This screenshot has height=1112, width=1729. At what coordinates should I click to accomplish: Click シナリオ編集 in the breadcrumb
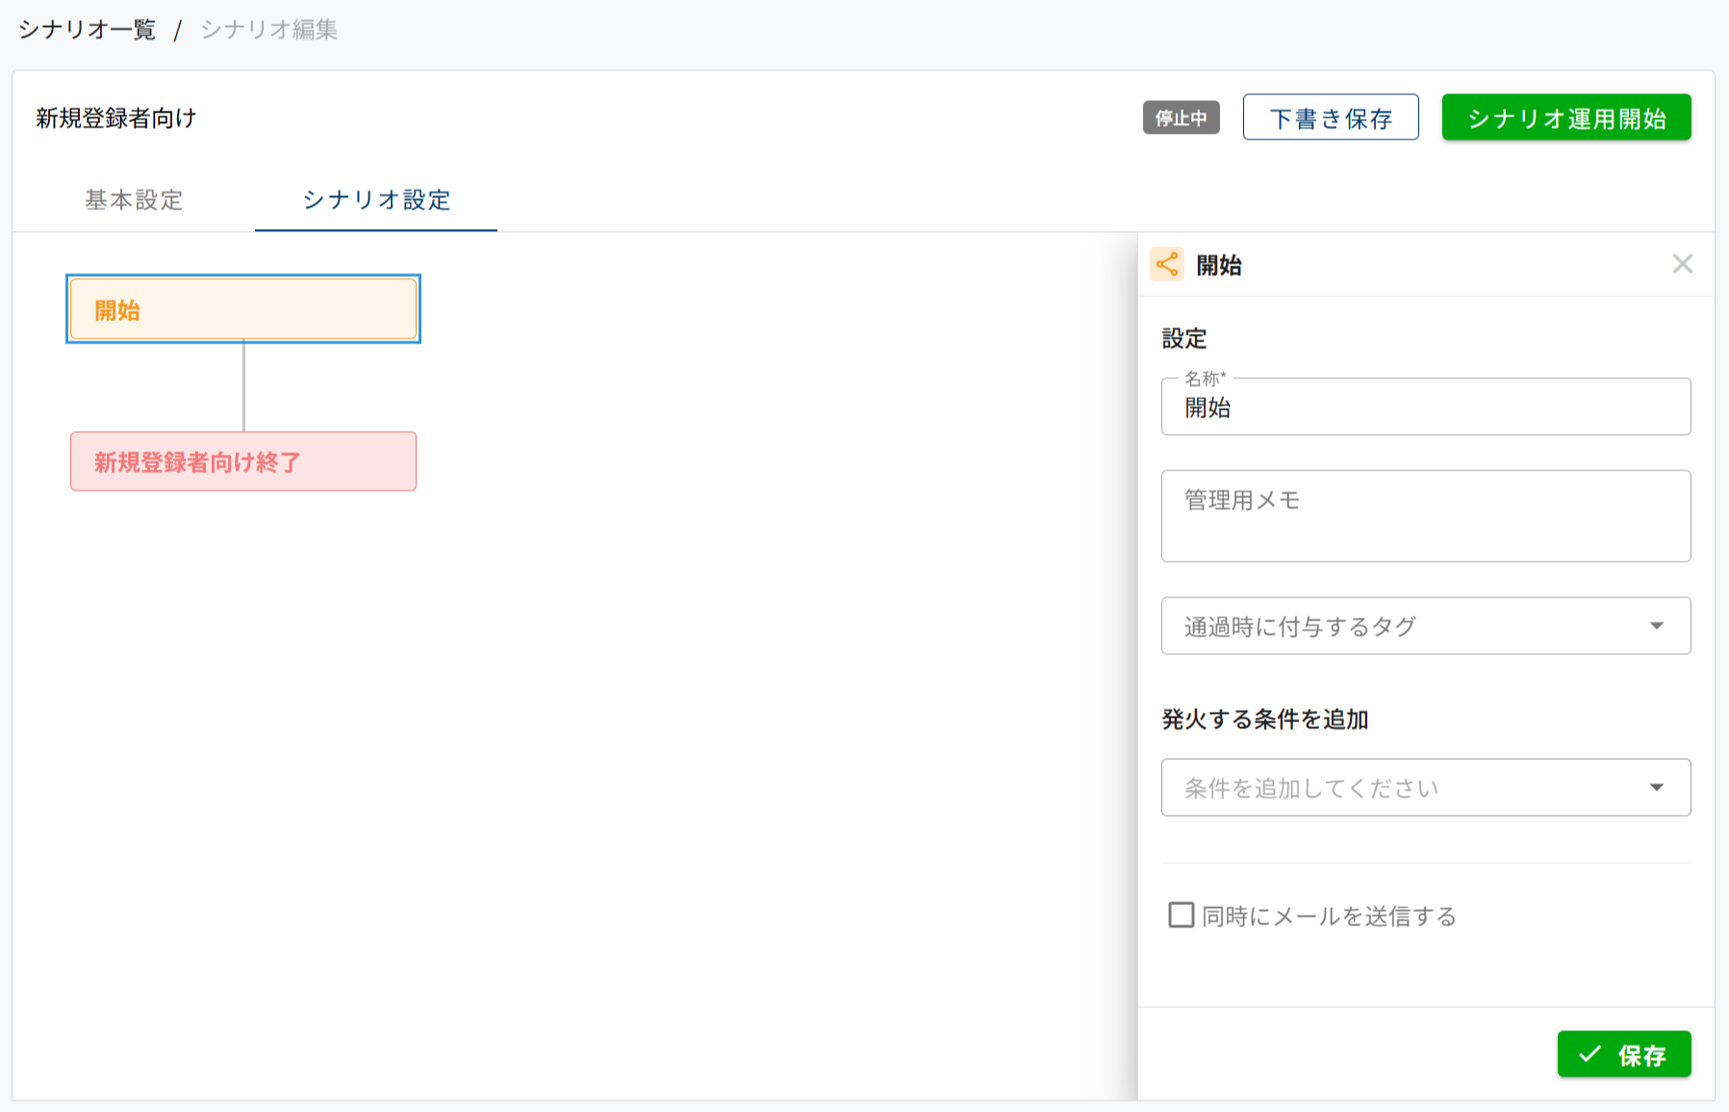268,30
